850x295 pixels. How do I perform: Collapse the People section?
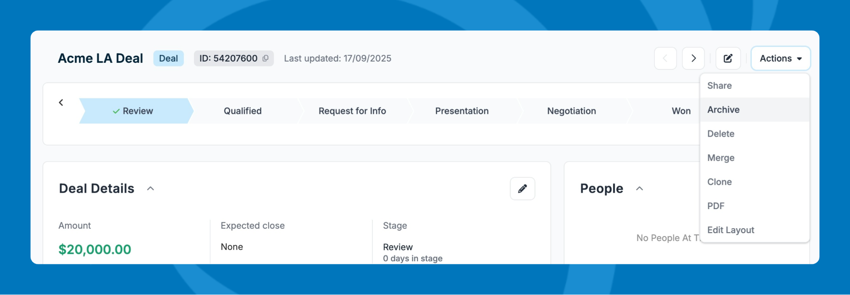click(x=639, y=189)
